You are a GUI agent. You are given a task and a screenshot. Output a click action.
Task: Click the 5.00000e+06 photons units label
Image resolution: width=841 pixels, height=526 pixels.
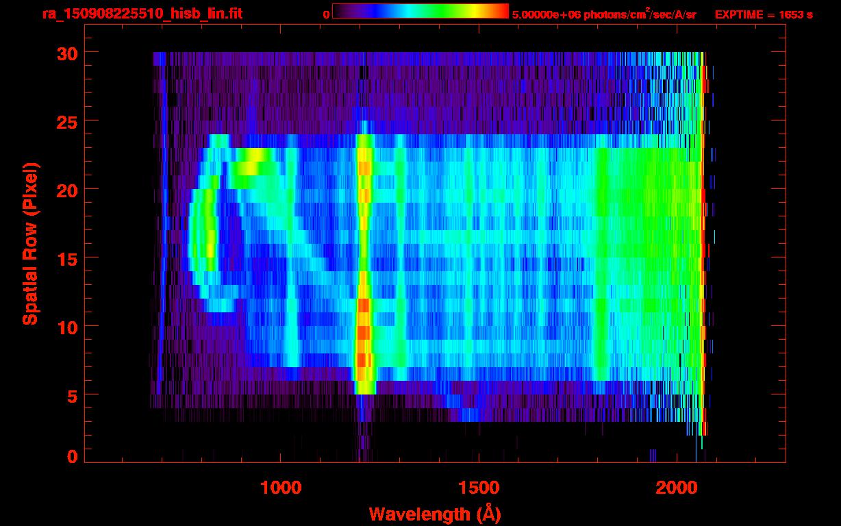(603, 14)
